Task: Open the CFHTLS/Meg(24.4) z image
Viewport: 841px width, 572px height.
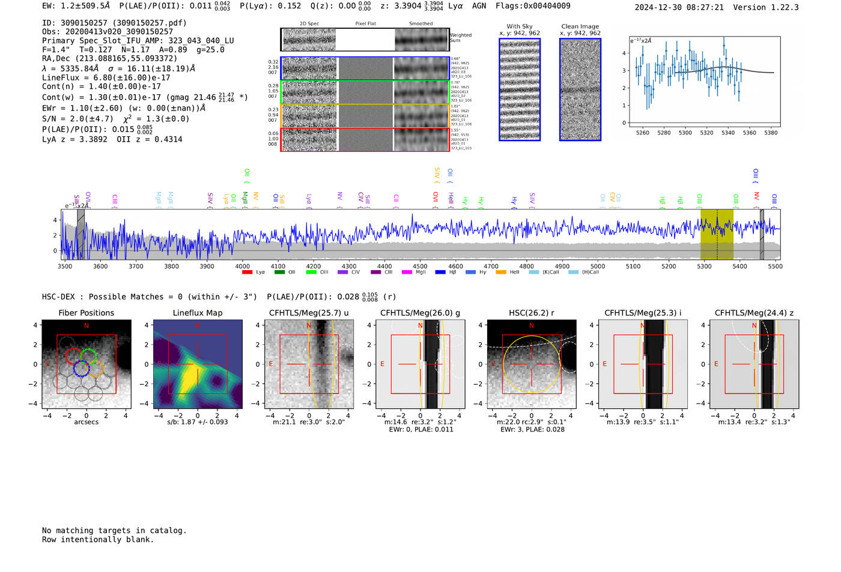Action: (754, 364)
